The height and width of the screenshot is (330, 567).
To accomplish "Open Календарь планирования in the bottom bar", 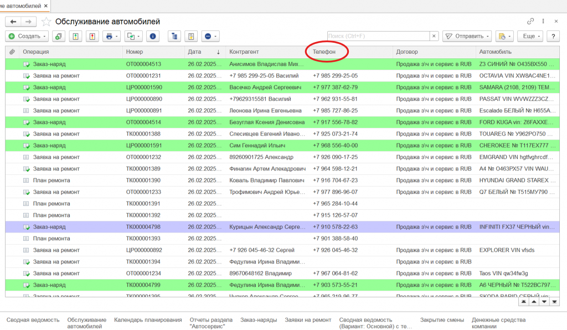I will tap(148, 319).
